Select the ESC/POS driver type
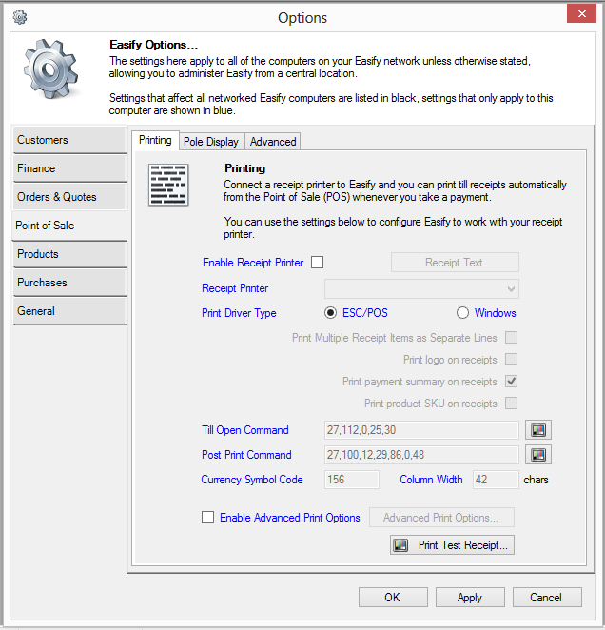 [x=332, y=313]
